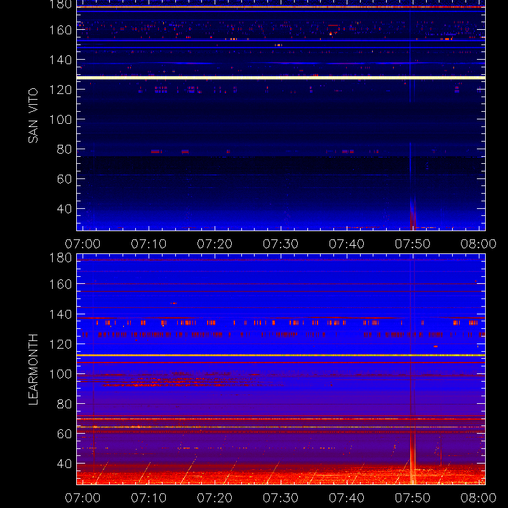
Task: Click the 07:00 time label under LEARMONTH plot
Action: point(83,498)
